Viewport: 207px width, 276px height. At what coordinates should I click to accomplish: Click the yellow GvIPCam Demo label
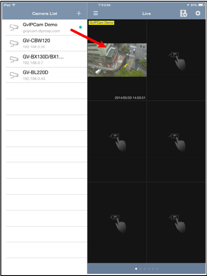[101, 23]
